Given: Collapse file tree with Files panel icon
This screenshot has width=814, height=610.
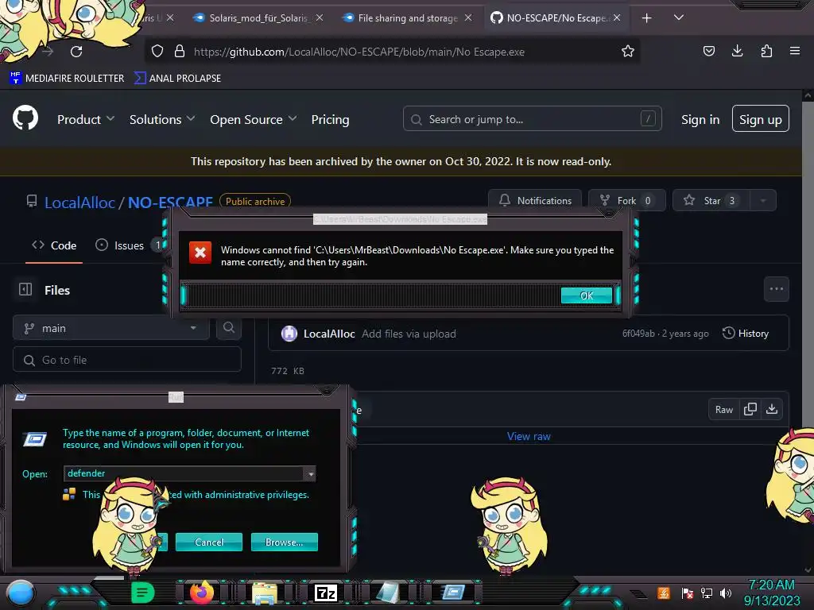Looking at the screenshot, I should (x=25, y=289).
